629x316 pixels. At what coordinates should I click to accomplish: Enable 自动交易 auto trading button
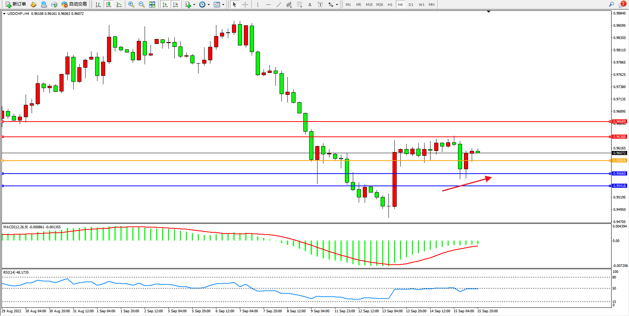74,4
